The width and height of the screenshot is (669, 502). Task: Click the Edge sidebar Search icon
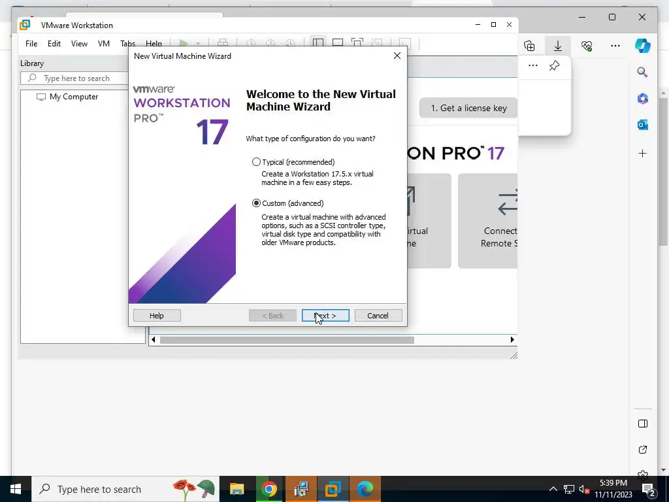pyautogui.click(x=643, y=72)
